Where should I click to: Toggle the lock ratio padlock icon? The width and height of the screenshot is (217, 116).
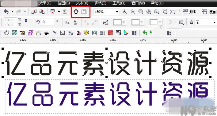pos(26,21)
